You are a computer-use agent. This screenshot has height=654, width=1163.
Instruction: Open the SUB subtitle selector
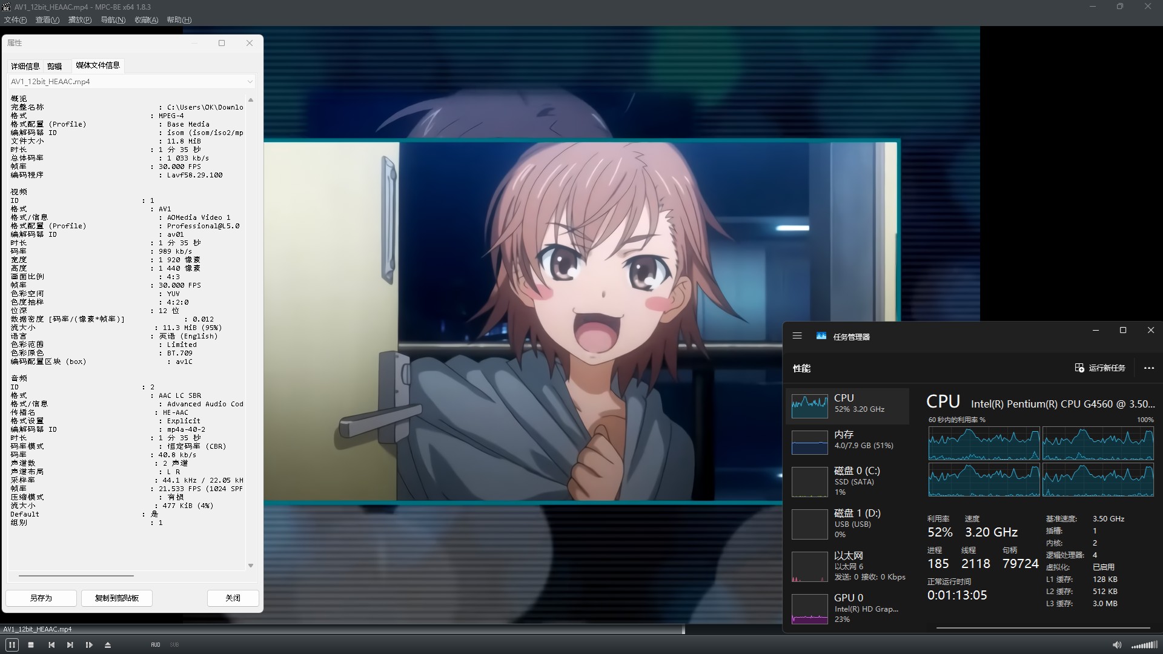174,645
